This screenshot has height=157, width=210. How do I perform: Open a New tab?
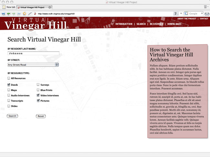coord(9,7)
